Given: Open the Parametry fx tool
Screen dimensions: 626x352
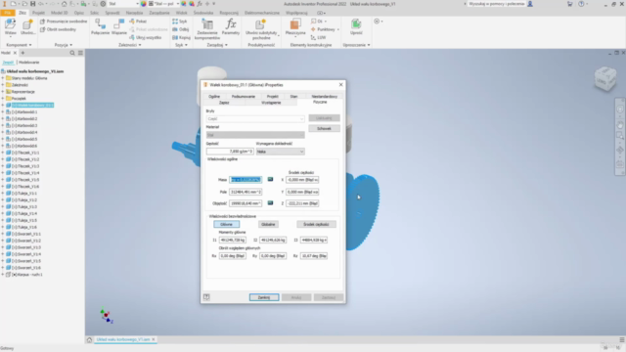Looking at the screenshot, I should (x=231, y=26).
